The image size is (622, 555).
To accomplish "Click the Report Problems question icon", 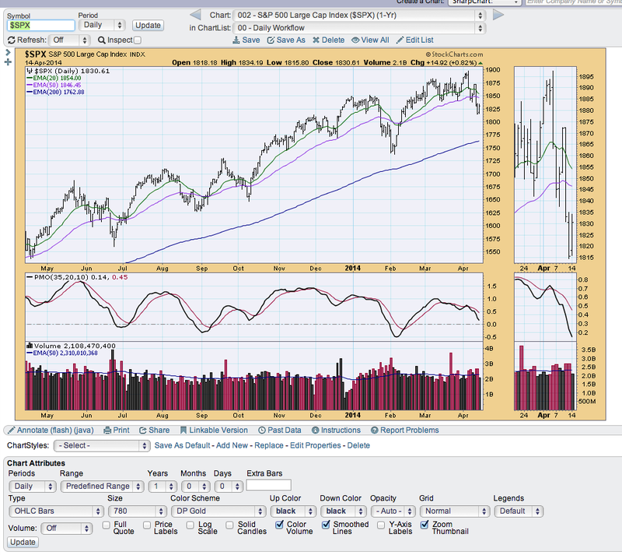I will point(374,430).
